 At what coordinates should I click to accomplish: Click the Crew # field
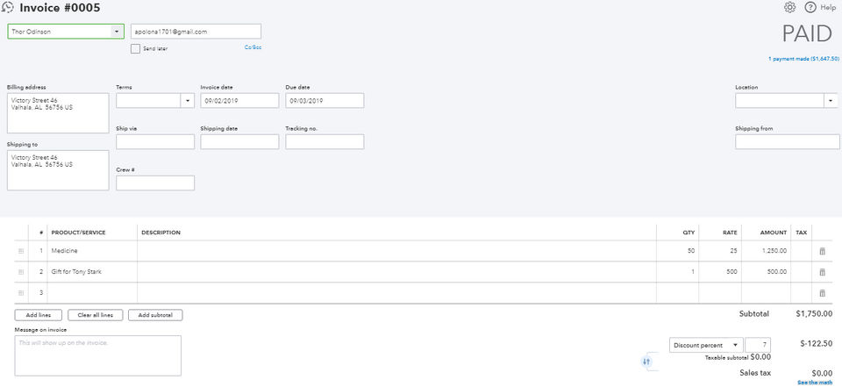click(x=155, y=183)
